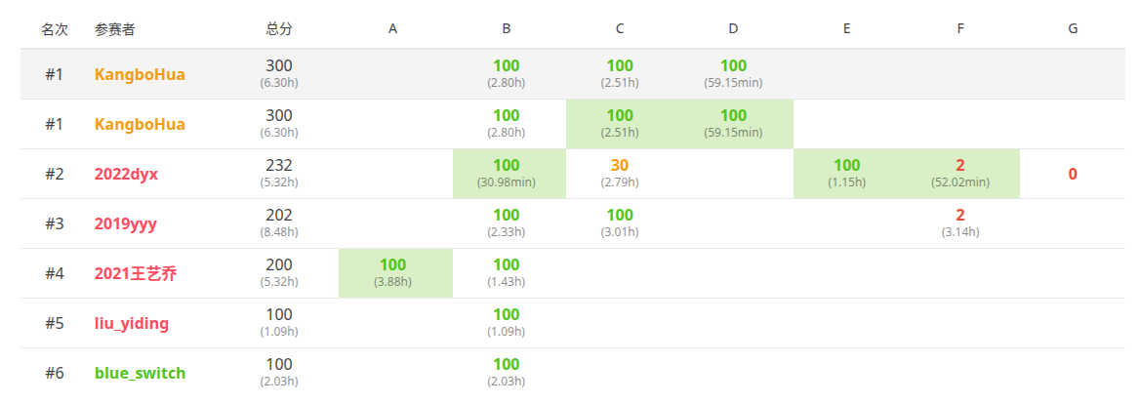Screen dimensions: 1140x404
Task: Select problem F column header
Action: (x=960, y=29)
